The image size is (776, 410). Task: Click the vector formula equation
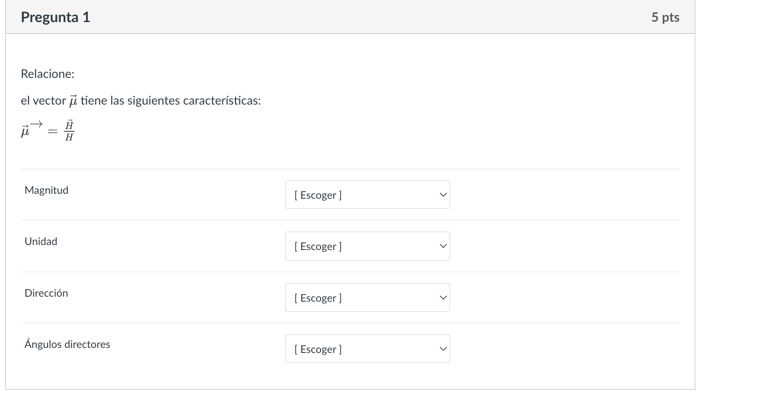pyautogui.click(x=47, y=131)
